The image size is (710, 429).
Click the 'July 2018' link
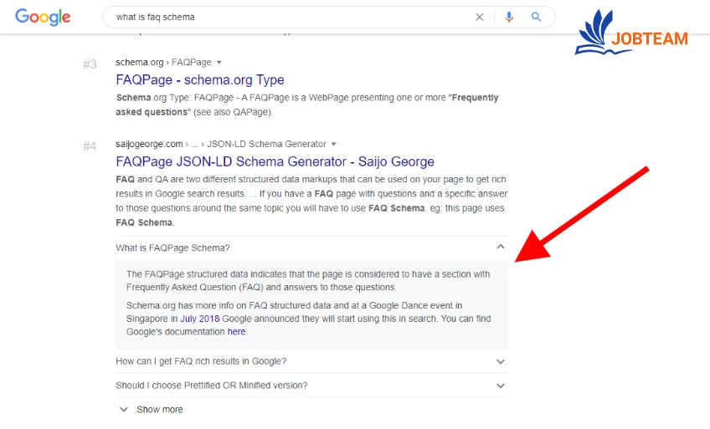pyautogui.click(x=199, y=319)
